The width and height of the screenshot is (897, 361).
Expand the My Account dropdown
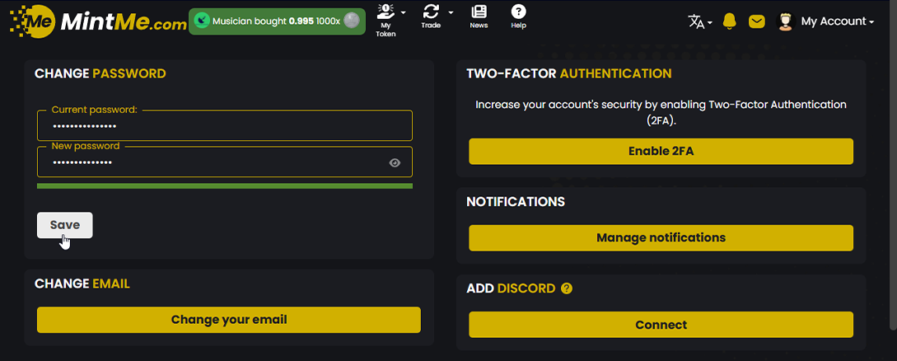[x=837, y=21]
